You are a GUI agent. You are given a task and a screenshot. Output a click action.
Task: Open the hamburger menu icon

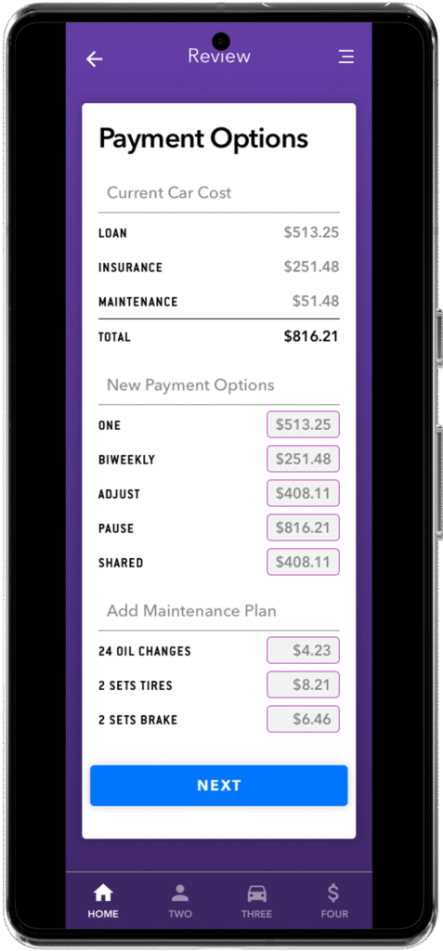[345, 57]
